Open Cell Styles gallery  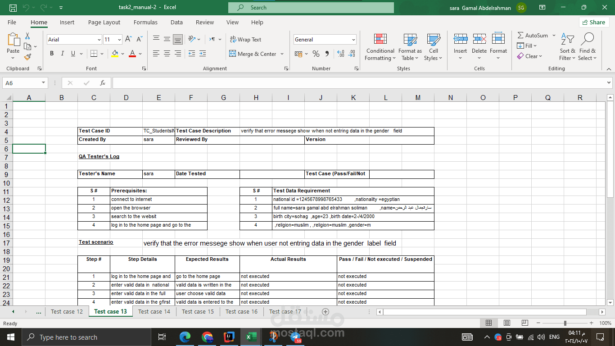click(433, 47)
